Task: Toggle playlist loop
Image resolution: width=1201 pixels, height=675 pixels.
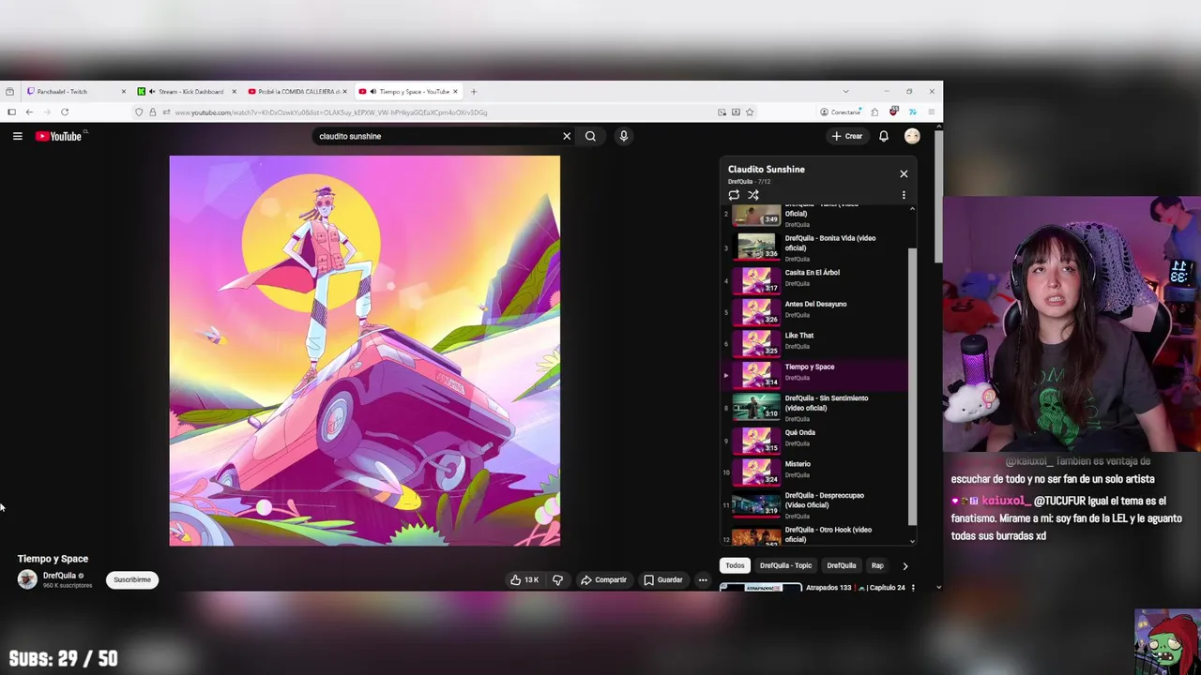Action: pyautogui.click(x=734, y=195)
